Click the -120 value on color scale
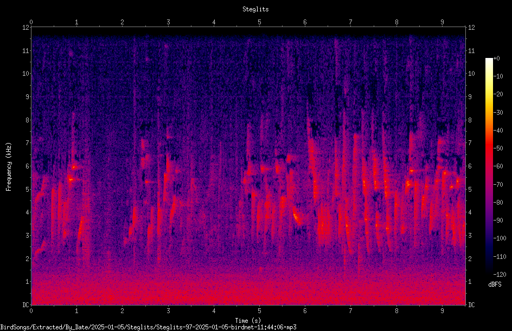This screenshot has height=331, width=512. 500,275
